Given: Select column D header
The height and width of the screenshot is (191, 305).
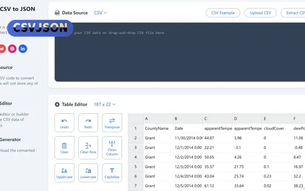Looking at the screenshot, I should tap(247, 119).
